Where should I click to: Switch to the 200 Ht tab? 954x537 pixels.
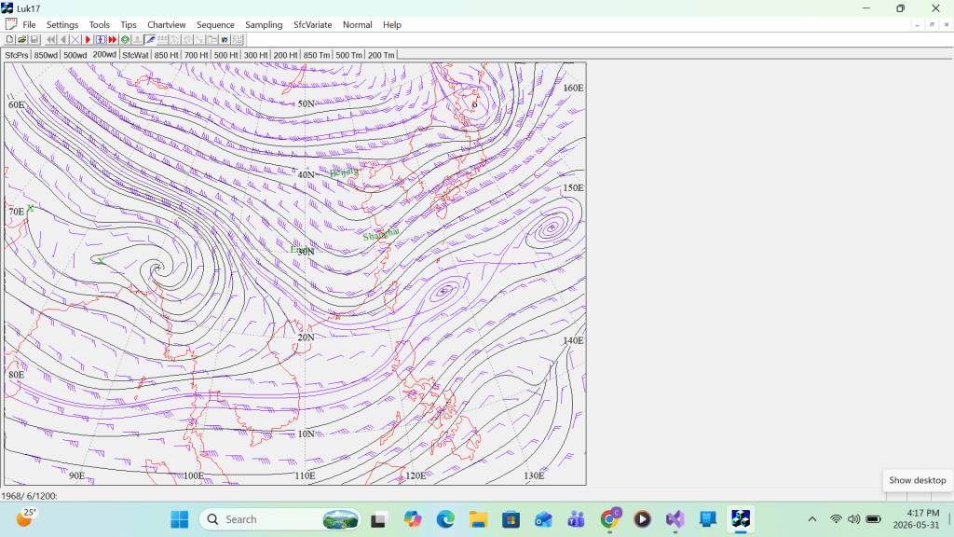pyautogui.click(x=285, y=55)
